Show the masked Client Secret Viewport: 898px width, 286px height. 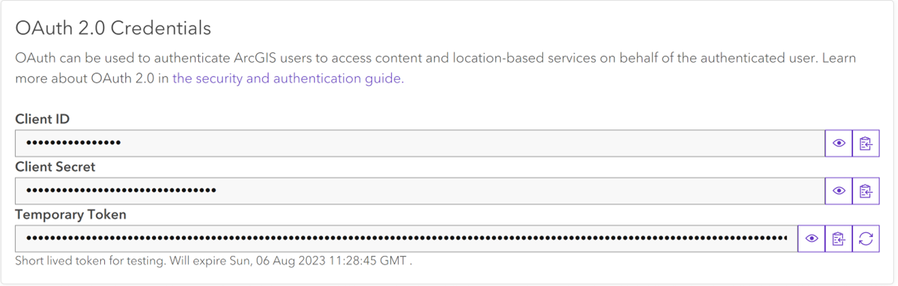pyautogui.click(x=839, y=191)
